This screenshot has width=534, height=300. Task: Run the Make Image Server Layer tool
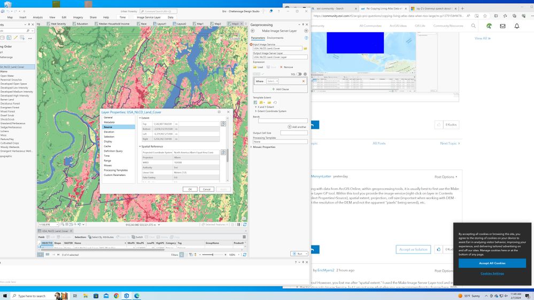coord(298,254)
